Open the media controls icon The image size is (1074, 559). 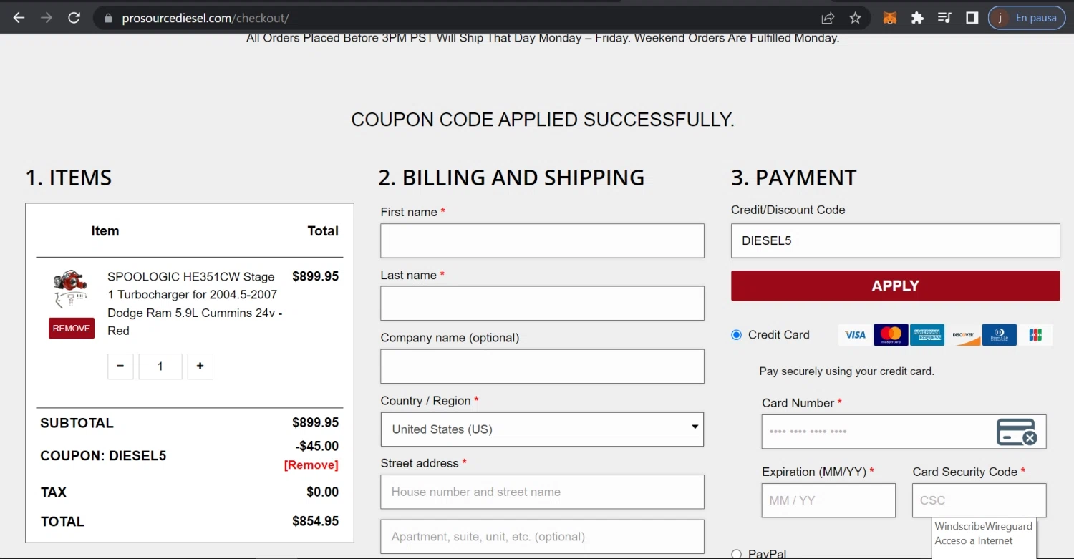(944, 18)
